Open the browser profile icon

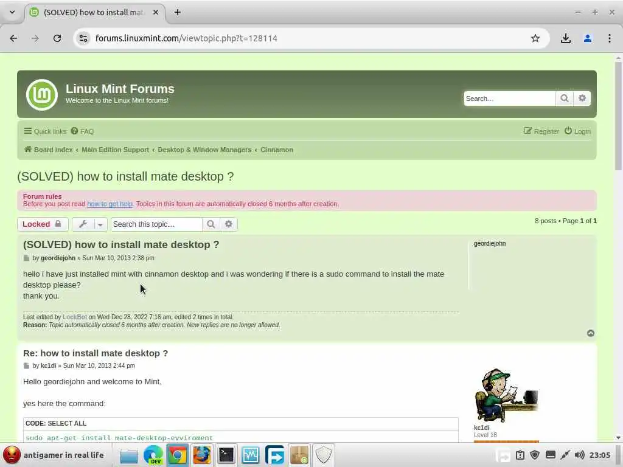pos(587,38)
